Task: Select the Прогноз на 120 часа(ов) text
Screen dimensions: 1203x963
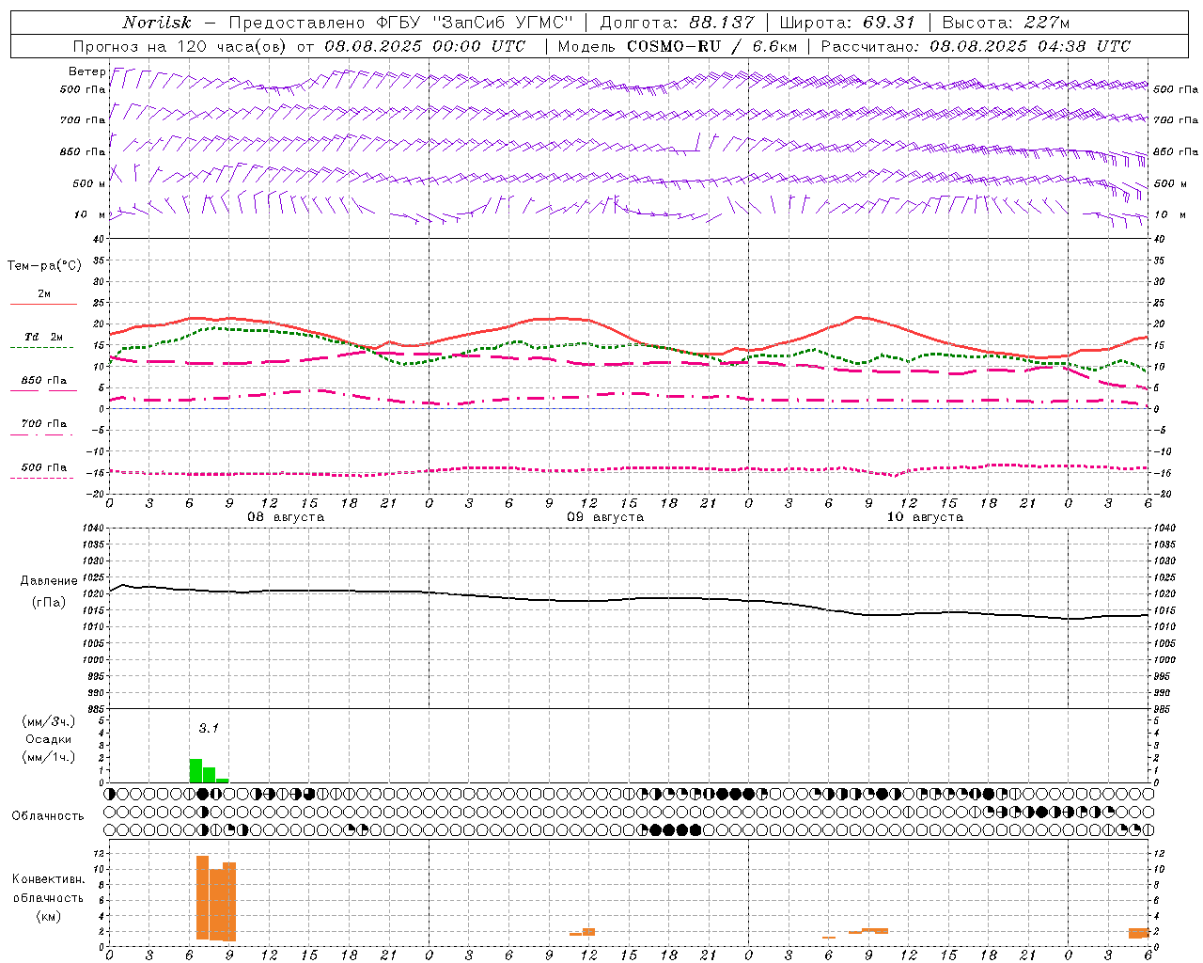Action: pos(181,46)
